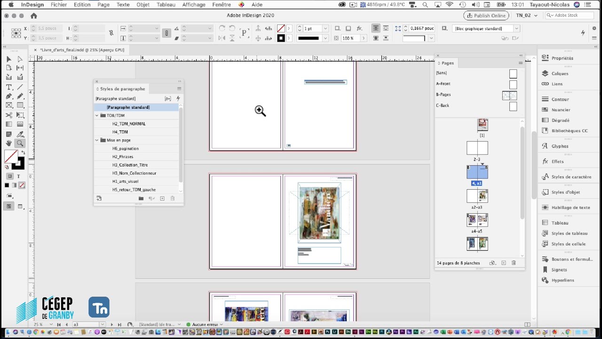Image resolution: width=602 pixels, height=339 pixels.
Task: Click the fill color swatch in toolbox
Action: point(10,156)
